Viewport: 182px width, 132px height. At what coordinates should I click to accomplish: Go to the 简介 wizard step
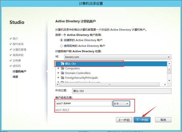click(x=15, y=39)
